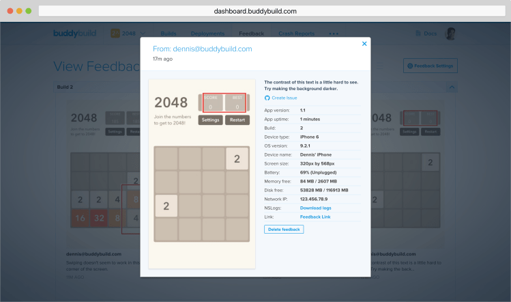Open the right background feedback card thumbnail
Viewport: 511px width, 302px height.
tap(407, 175)
